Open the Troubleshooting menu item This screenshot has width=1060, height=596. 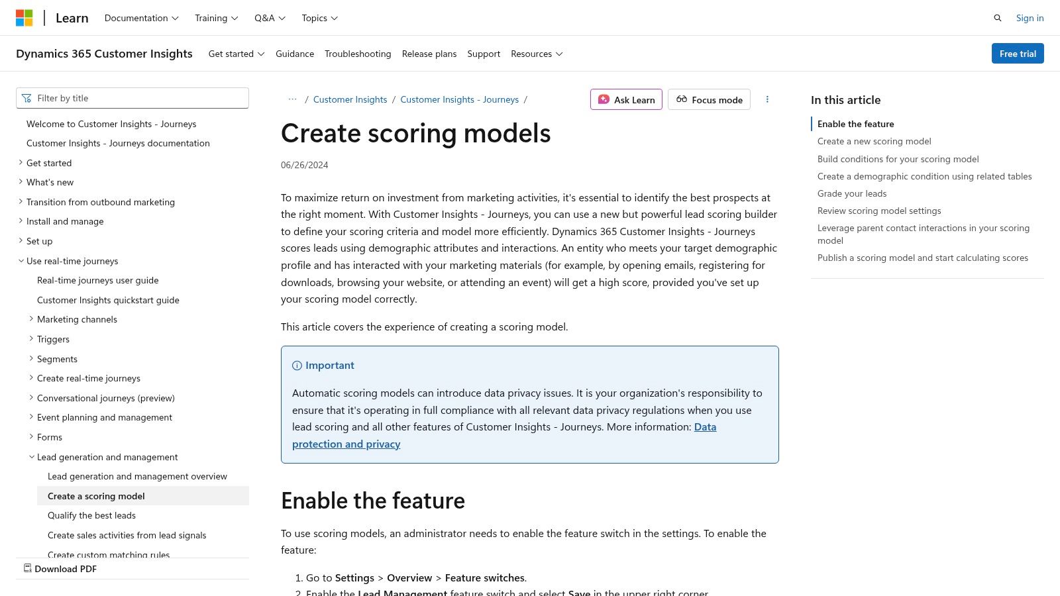pos(358,54)
